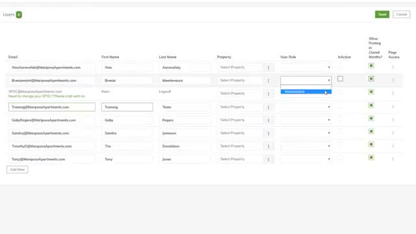Open property options menu for Sandra row
Screen dimensions: 416x234
268,133
